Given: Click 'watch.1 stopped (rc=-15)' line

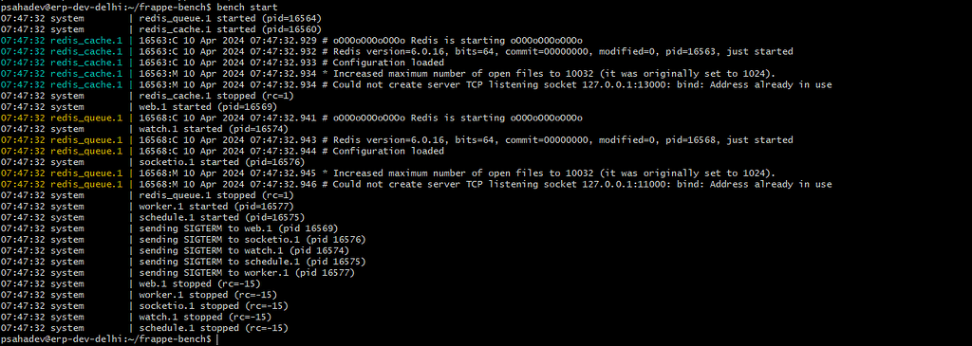Looking at the screenshot, I should coord(205,317).
